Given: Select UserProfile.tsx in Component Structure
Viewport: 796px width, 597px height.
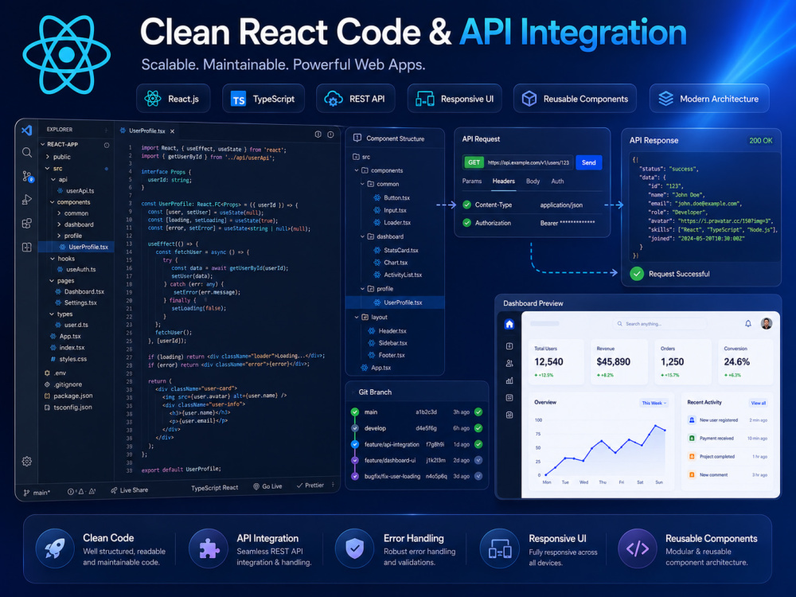Looking at the screenshot, I should [x=395, y=302].
